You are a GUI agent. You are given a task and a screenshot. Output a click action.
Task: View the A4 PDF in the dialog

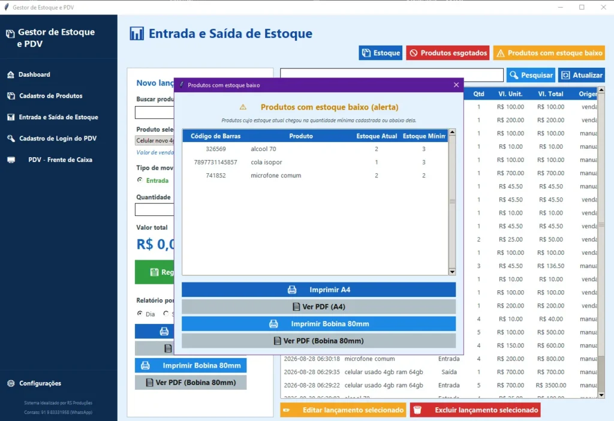pyautogui.click(x=319, y=306)
